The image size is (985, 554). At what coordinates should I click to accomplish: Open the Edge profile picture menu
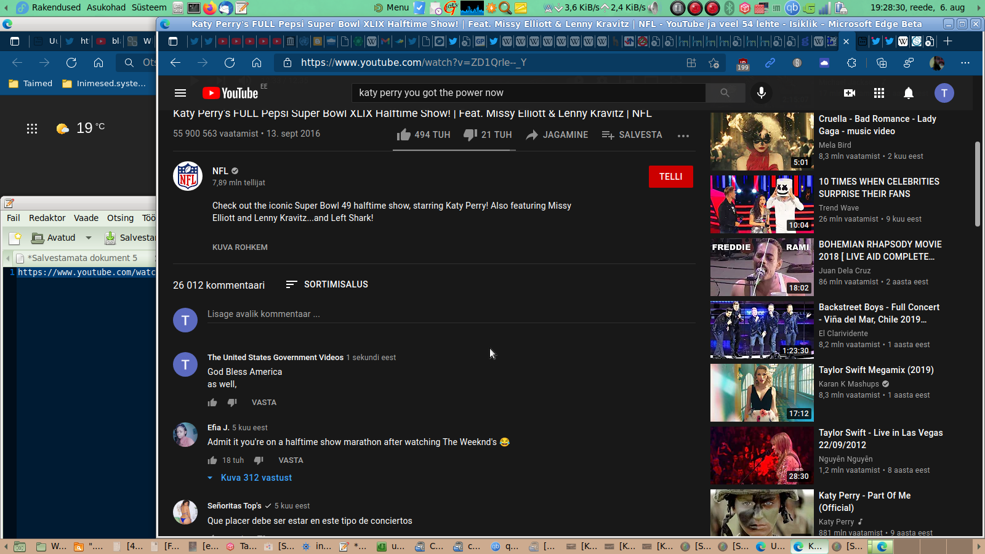[x=937, y=63]
